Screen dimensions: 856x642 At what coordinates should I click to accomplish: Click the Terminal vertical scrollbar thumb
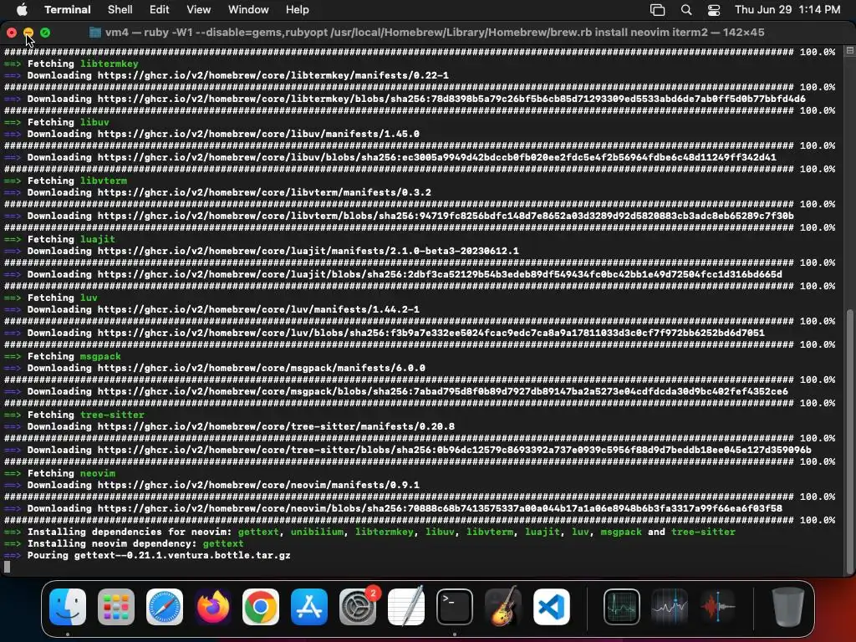point(849,441)
